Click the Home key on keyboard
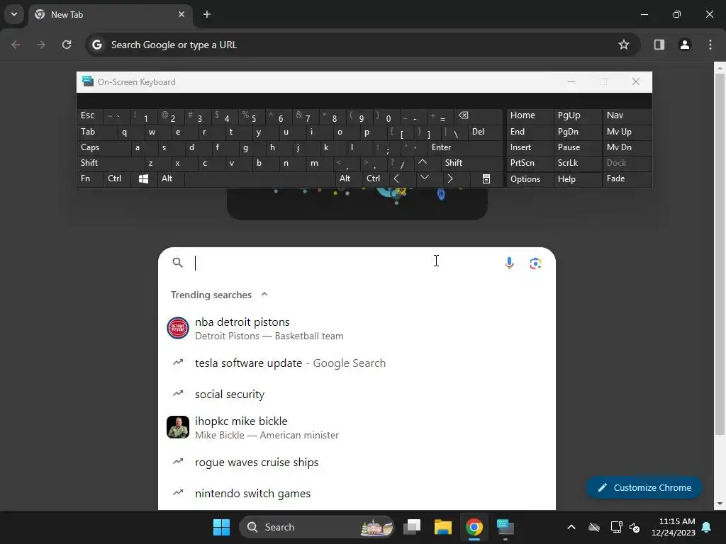 530,115
